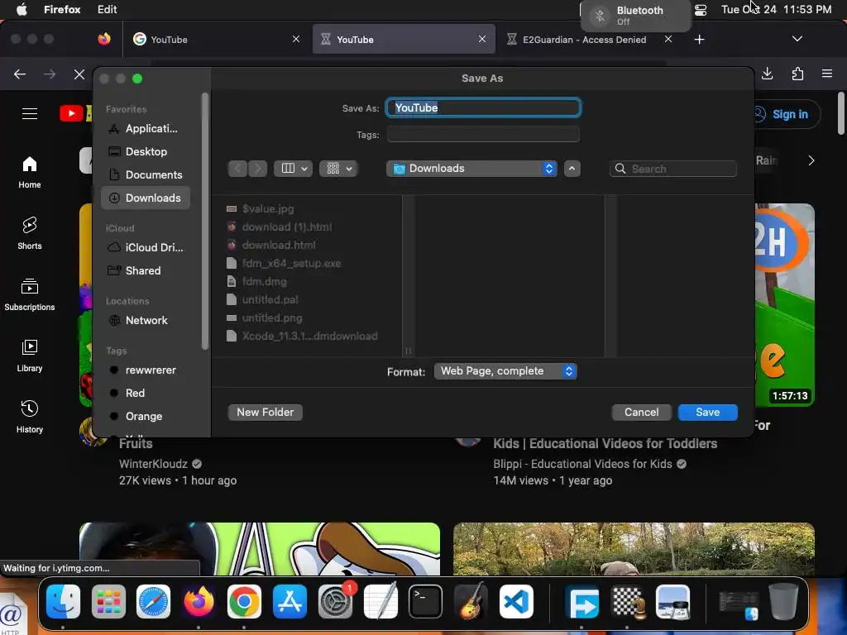Open the Firefox menu in menu bar
This screenshot has width=847, height=635.
pyautogui.click(x=62, y=10)
